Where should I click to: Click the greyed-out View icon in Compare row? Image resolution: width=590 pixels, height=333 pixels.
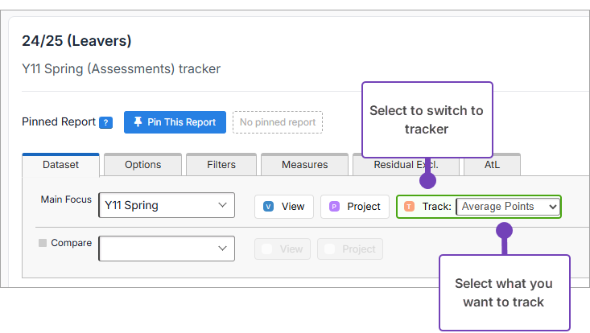coord(268,249)
